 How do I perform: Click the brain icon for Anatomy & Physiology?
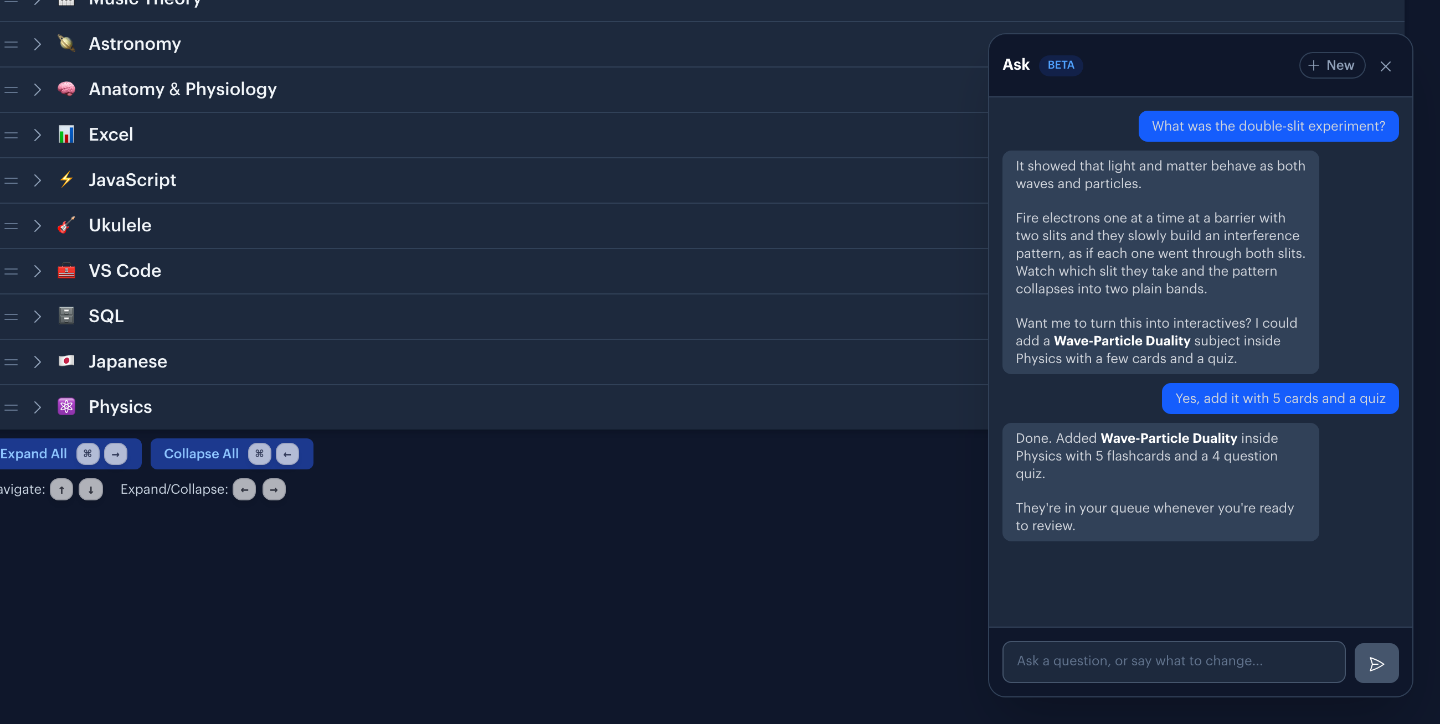pos(66,89)
